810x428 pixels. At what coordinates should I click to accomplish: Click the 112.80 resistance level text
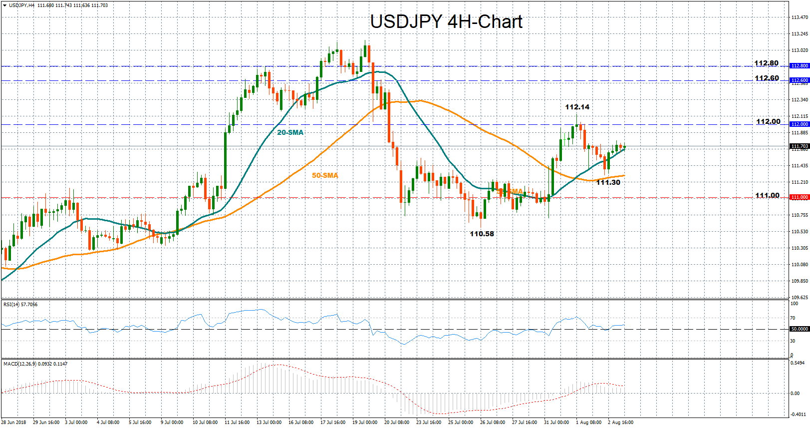point(766,63)
